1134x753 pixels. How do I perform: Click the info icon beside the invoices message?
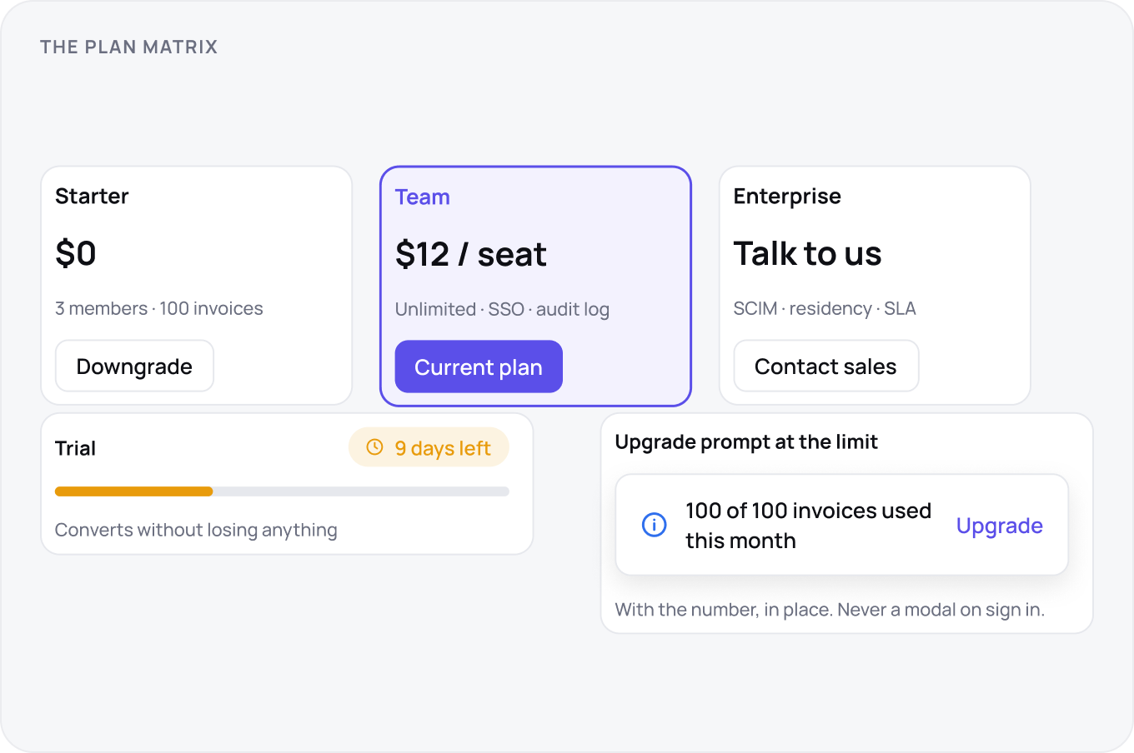point(655,525)
